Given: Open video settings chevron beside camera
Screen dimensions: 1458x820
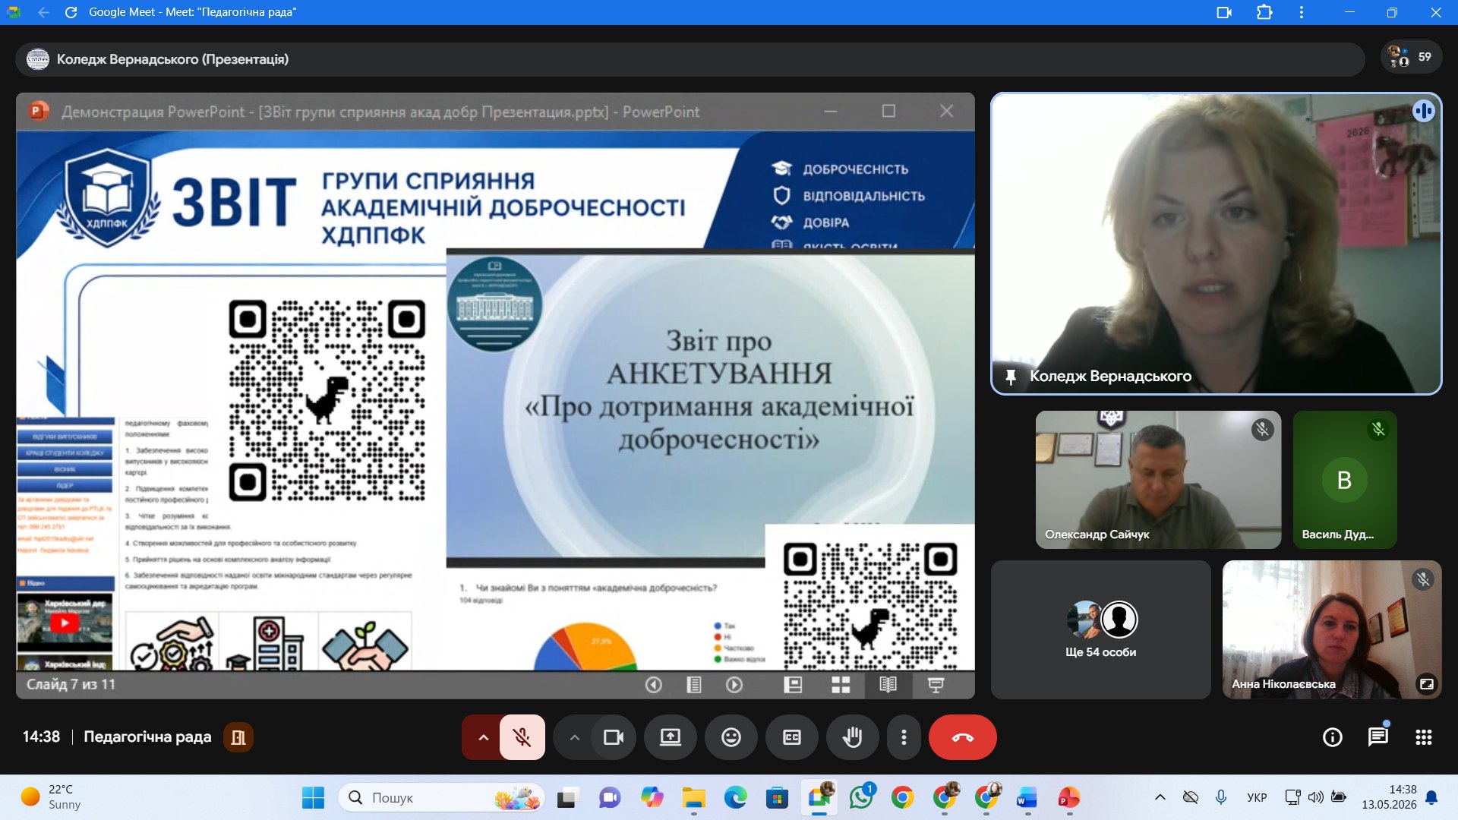Looking at the screenshot, I should (575, 737).
